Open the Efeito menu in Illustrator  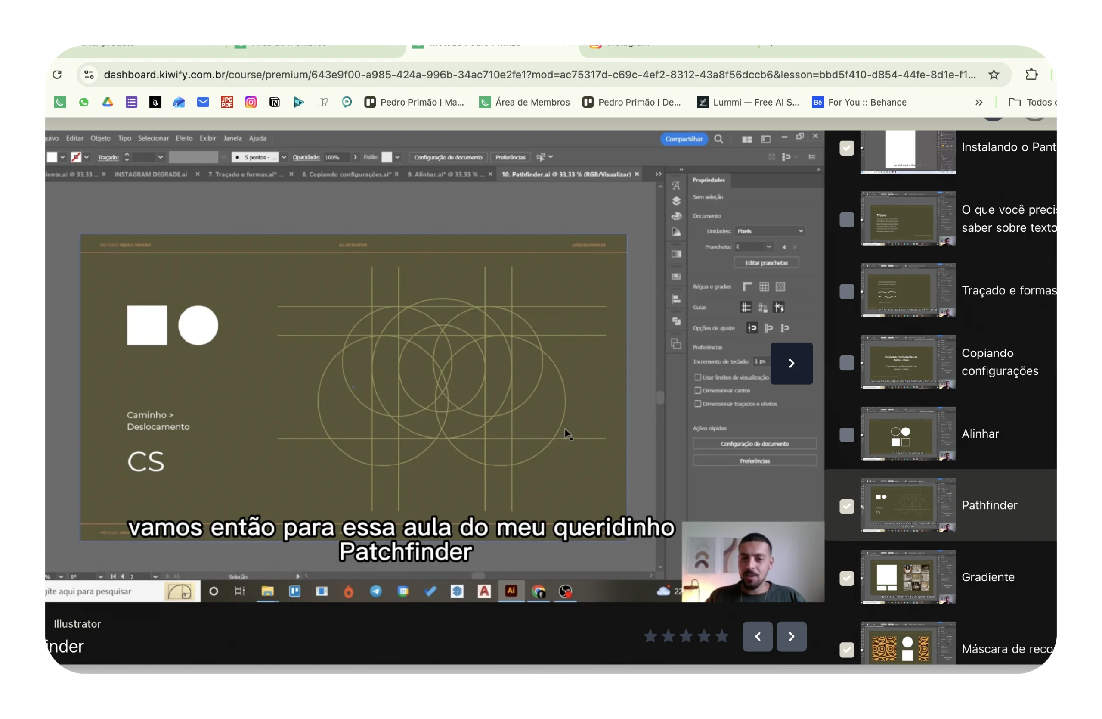[x=184, y=138]
